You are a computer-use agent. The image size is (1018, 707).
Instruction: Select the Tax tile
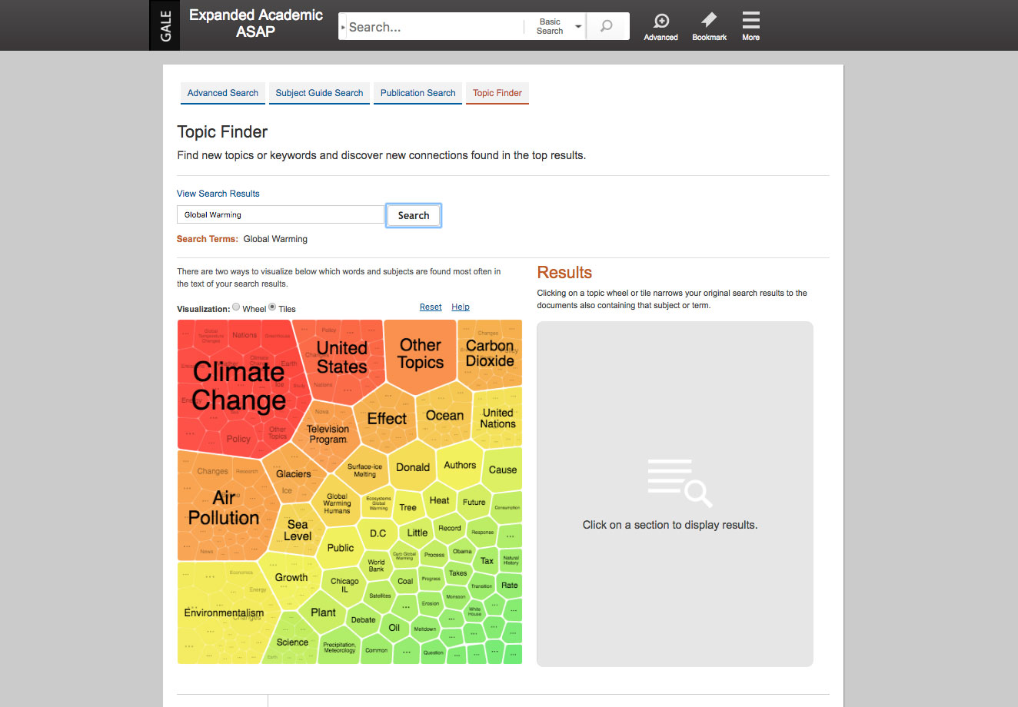(487, 561)
